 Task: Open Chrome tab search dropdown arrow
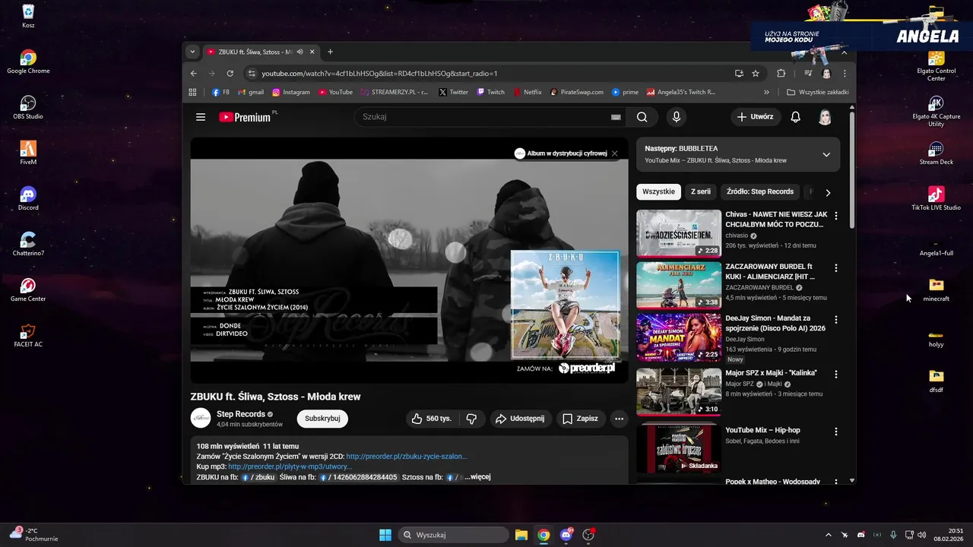coord(192,52)
